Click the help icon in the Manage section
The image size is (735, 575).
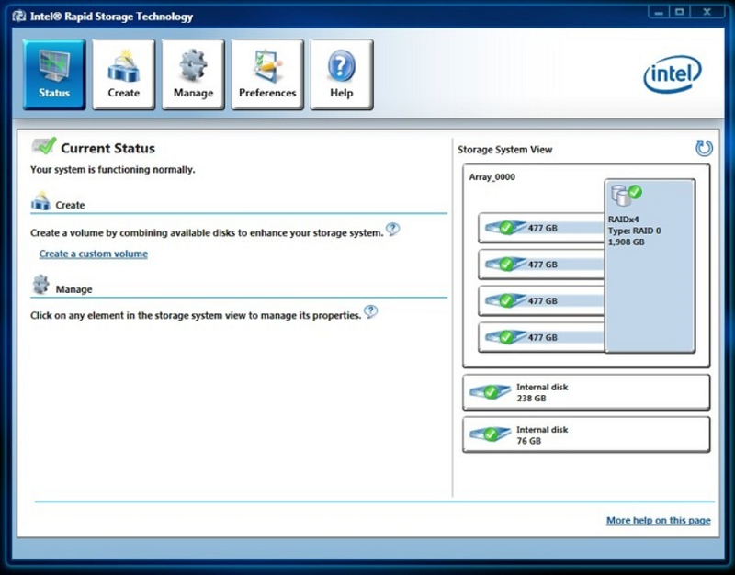370,311
